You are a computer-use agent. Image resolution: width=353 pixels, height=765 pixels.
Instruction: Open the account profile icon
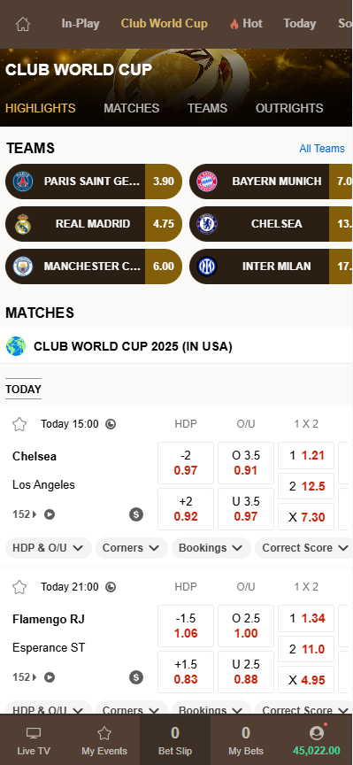point(317,733)
